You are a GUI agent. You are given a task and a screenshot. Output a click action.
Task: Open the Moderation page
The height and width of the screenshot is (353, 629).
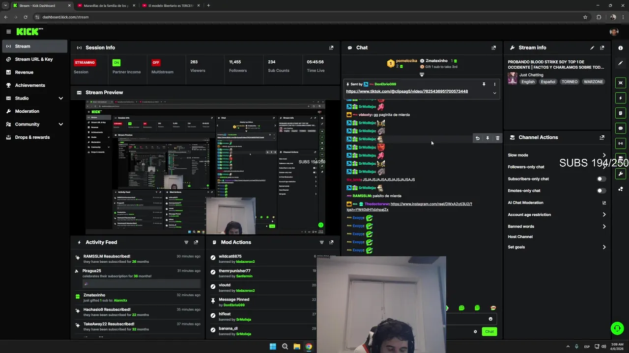click(34, 111)
